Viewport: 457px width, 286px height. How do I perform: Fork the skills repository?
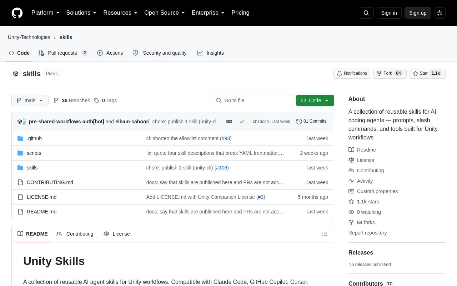coord(390,74)
